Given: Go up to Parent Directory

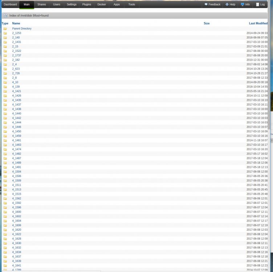Looking at the screenshot, I should click(x=22, y=29).
